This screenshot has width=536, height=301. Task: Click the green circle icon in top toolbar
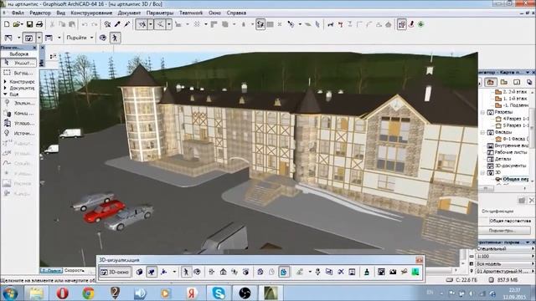tap(421, 24)
